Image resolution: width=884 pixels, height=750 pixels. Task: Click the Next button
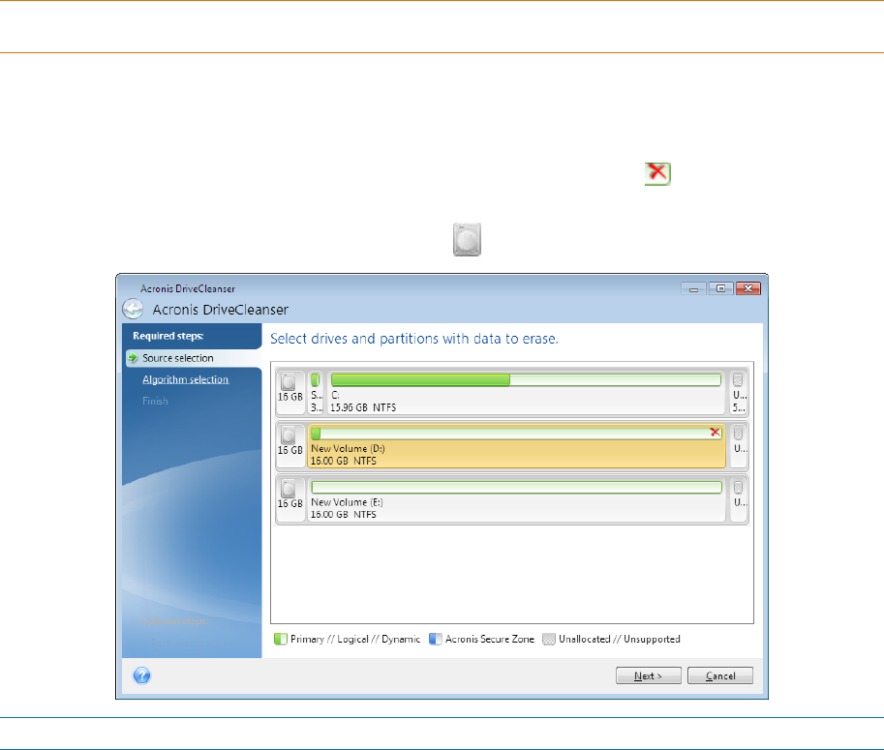pyautogui.click(x=649, y=675)
